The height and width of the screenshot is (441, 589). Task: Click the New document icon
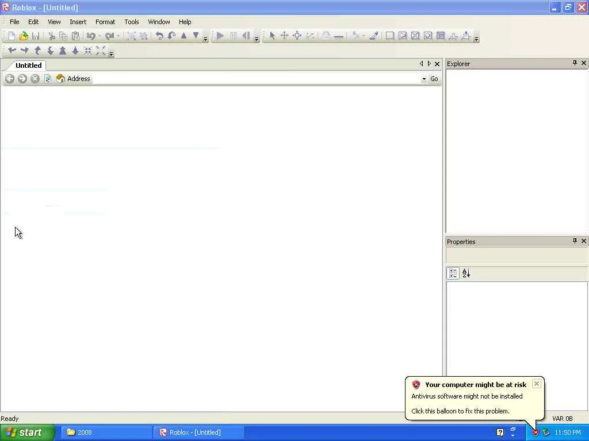coord(12,36)
